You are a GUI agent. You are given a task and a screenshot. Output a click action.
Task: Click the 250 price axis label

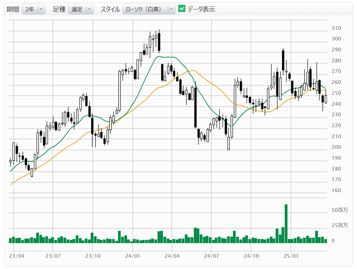[x=336, y=93]
